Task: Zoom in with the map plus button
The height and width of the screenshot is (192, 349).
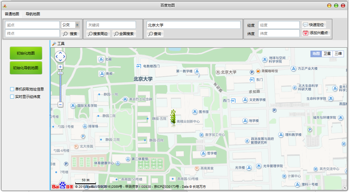Action: click(60, 67)
